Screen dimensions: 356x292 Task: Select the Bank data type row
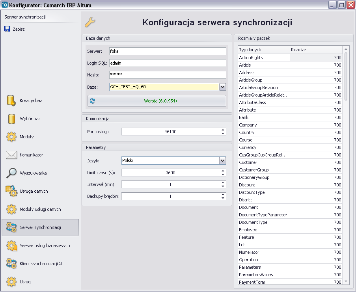290,117
